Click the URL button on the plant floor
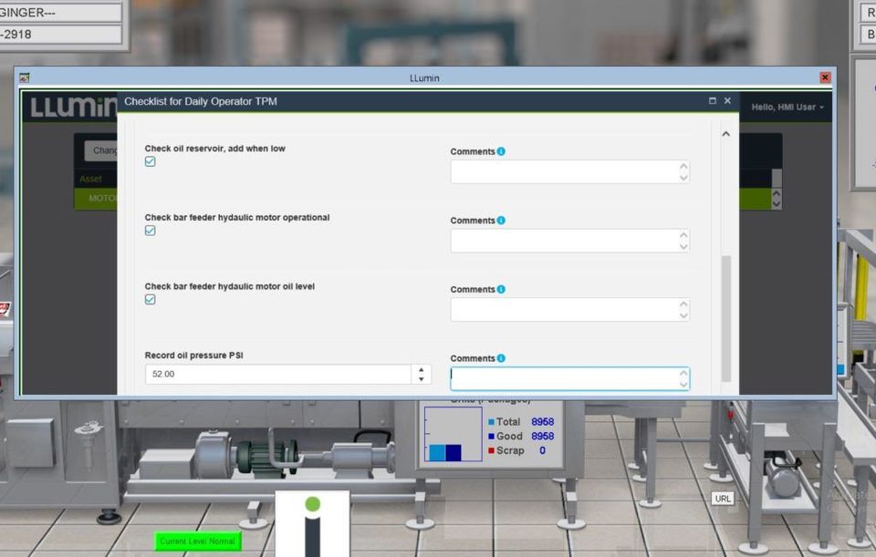Image resolution: width=876 pixels, height=557 pixels. point(723,499)
